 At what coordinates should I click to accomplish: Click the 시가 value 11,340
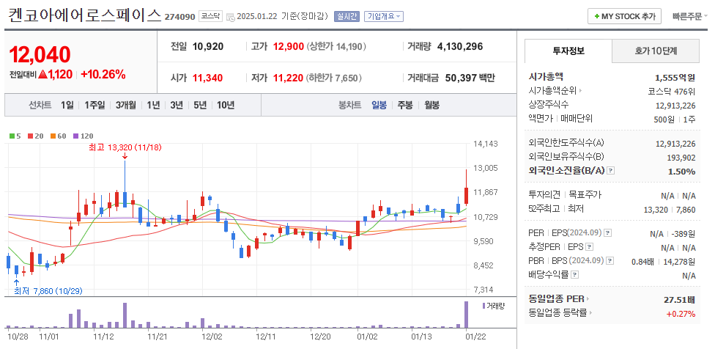[x=207, y=78]
